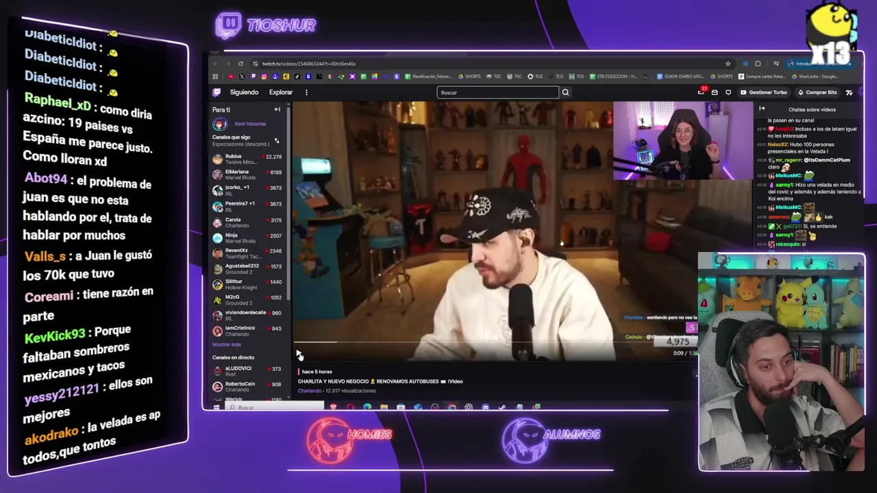Collapse the video chat panel
This screenshot has width=877, height=493.
tap(762, 109)
